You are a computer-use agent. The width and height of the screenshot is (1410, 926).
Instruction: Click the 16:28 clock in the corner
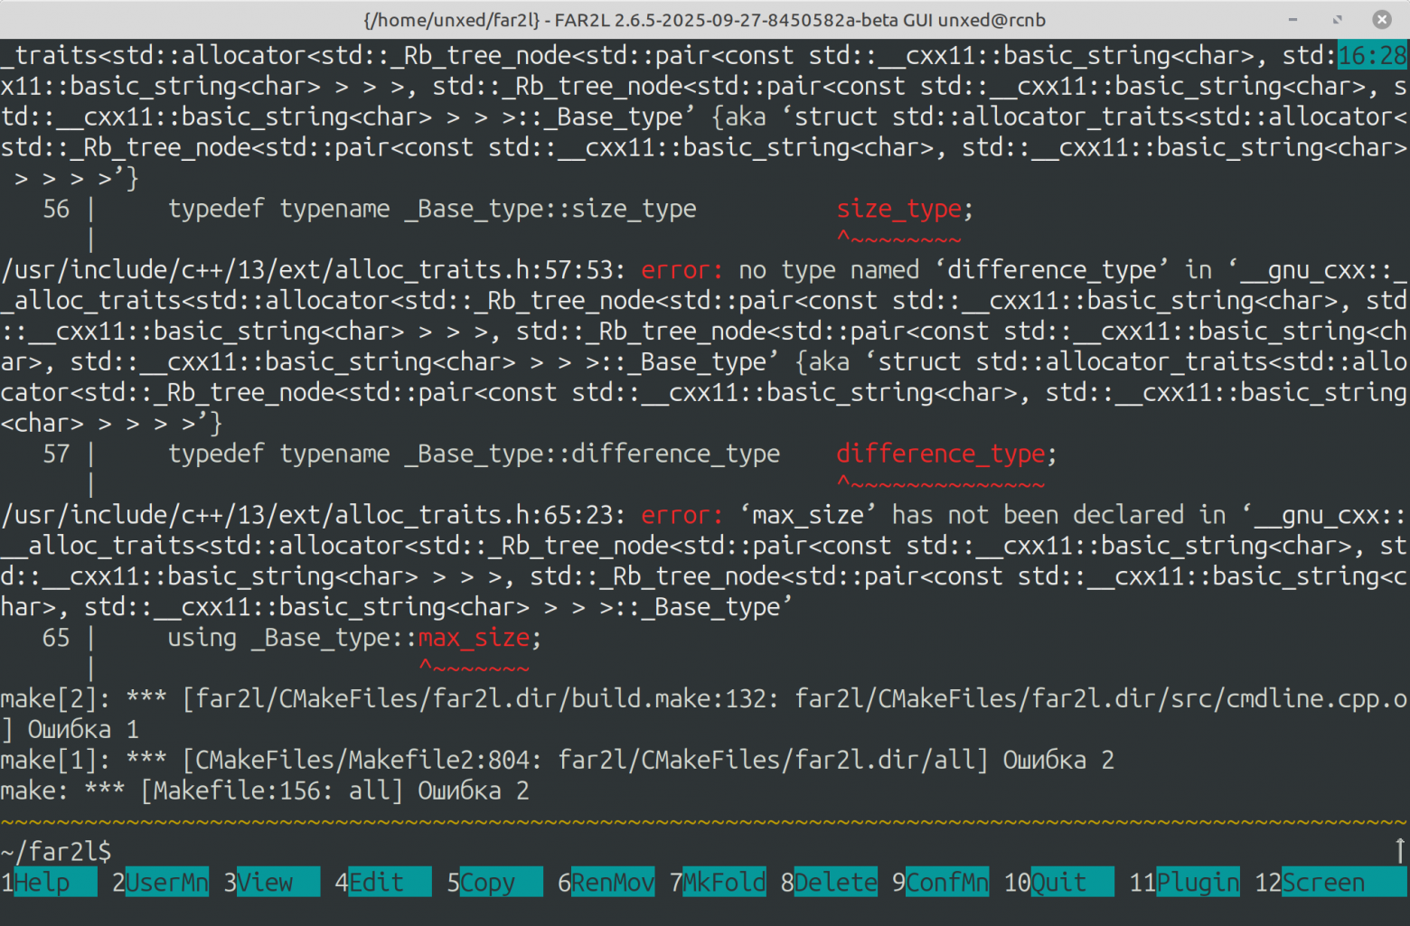click(x=1372, y=55)
